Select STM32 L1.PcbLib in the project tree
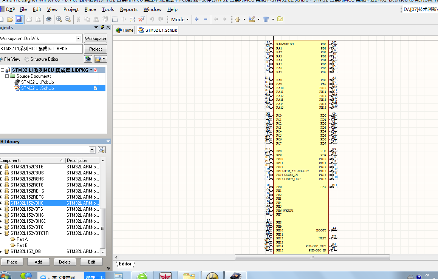 [x=37, y=82]
